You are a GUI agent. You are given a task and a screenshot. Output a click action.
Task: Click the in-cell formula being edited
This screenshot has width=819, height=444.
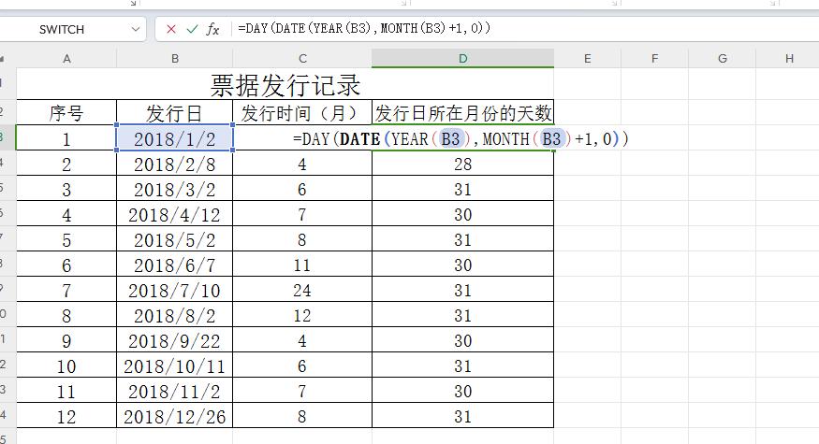pos(461,138)
